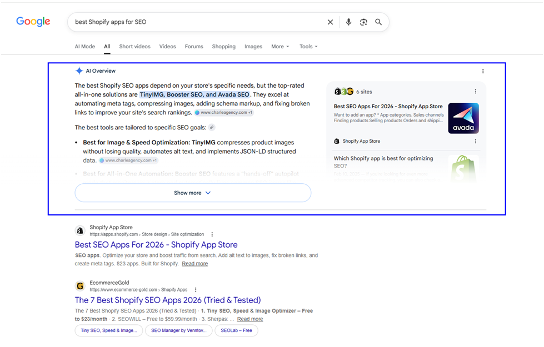Open SEO Manager by Venntov chip
Screen dimensions: 544x347
(x=179, y=330)
